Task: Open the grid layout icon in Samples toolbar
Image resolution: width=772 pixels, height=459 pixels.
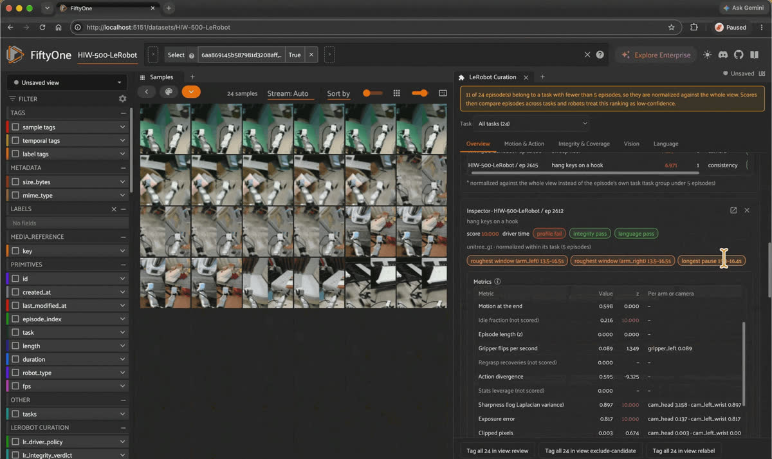Action: [397, 93]
